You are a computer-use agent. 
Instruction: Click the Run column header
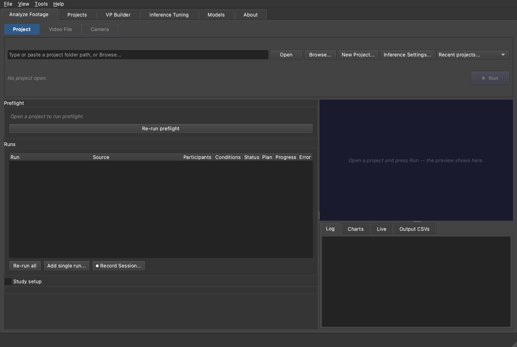15,157
